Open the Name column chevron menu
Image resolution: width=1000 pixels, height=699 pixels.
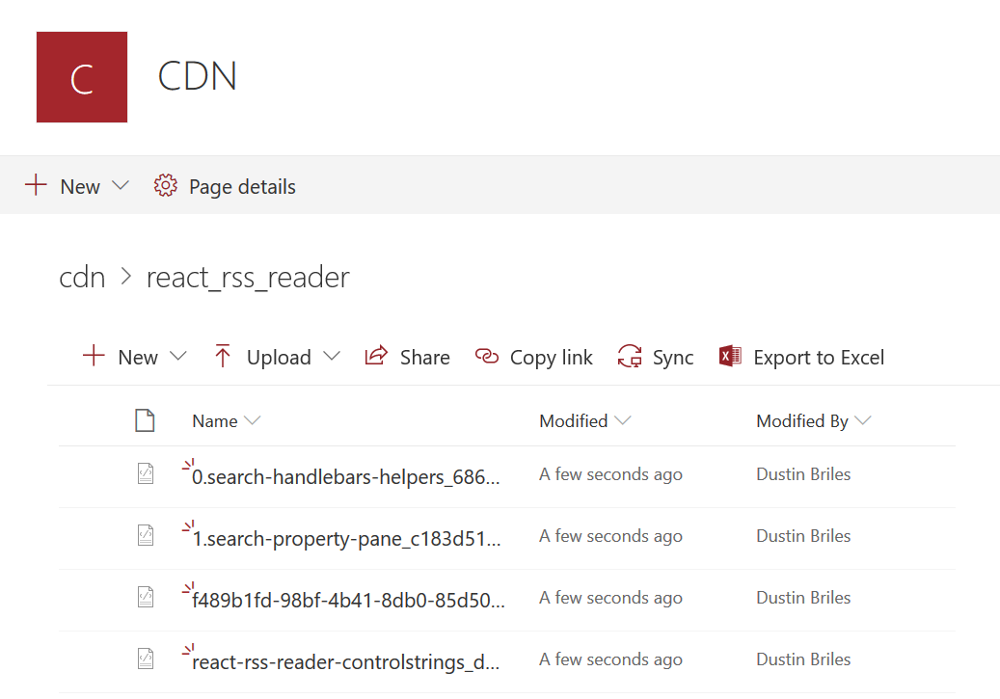[253, 419]
